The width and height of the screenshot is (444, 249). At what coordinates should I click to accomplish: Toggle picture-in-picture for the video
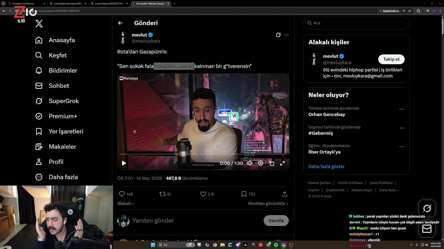(272, 163)
